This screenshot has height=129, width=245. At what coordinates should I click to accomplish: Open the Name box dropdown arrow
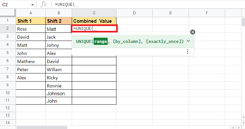coord(33,5)
